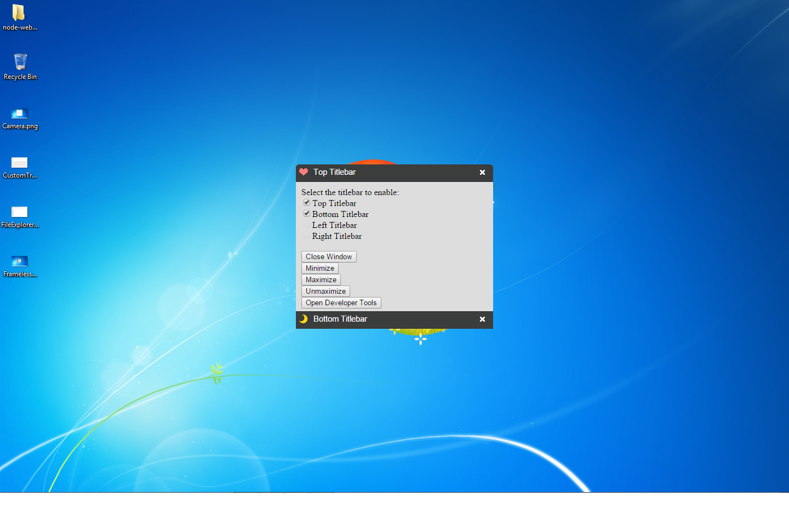The image size is (789, 514).
Task: Click the moon icon in the bottom titlebar
Action: click(x=304, y=319)
